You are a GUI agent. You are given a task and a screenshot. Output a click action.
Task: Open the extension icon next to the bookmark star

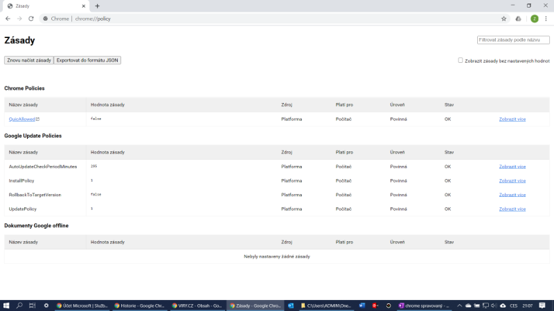(x=518, y=19)
